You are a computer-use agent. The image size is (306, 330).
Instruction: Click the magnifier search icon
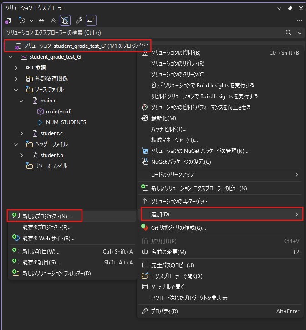coord(289,33)
